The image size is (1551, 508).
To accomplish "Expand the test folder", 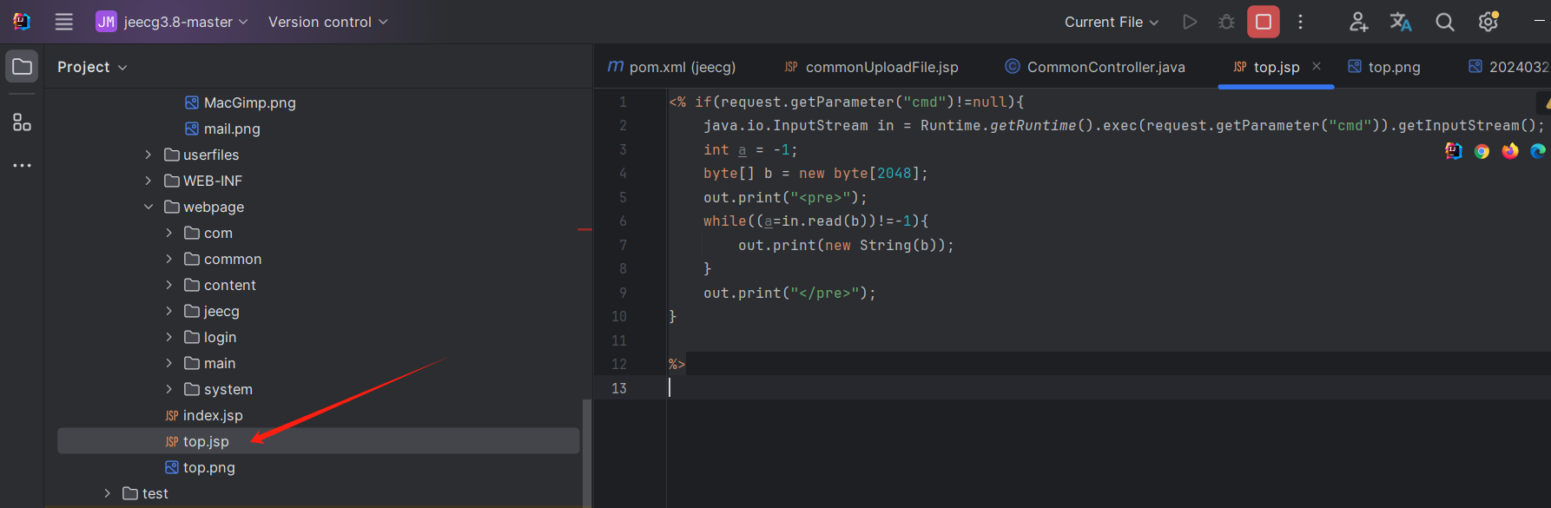I will point(108,493).
